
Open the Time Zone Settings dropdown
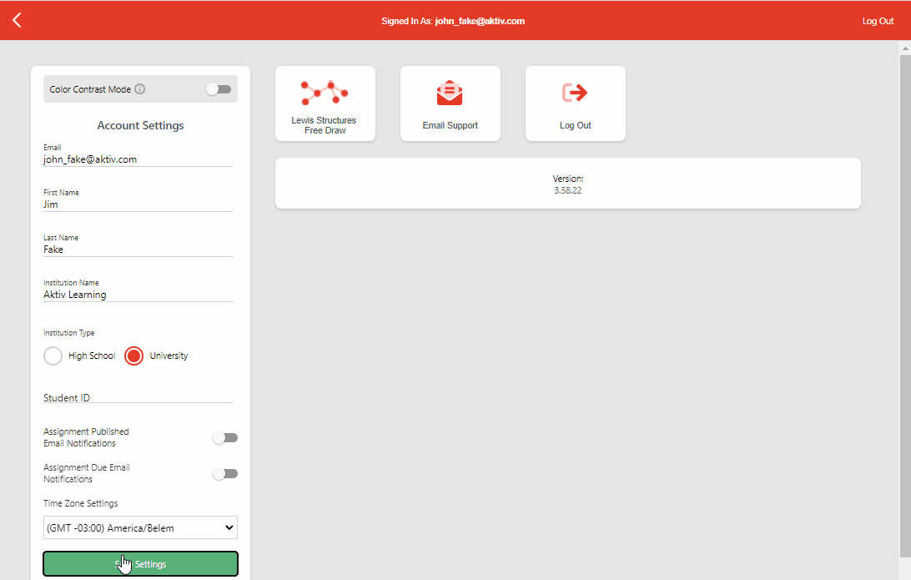pos(140,527)
